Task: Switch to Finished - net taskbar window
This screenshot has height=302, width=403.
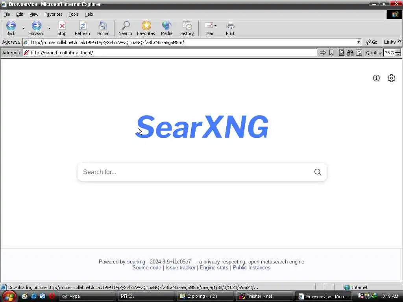Action: click(x=264, y=296)
